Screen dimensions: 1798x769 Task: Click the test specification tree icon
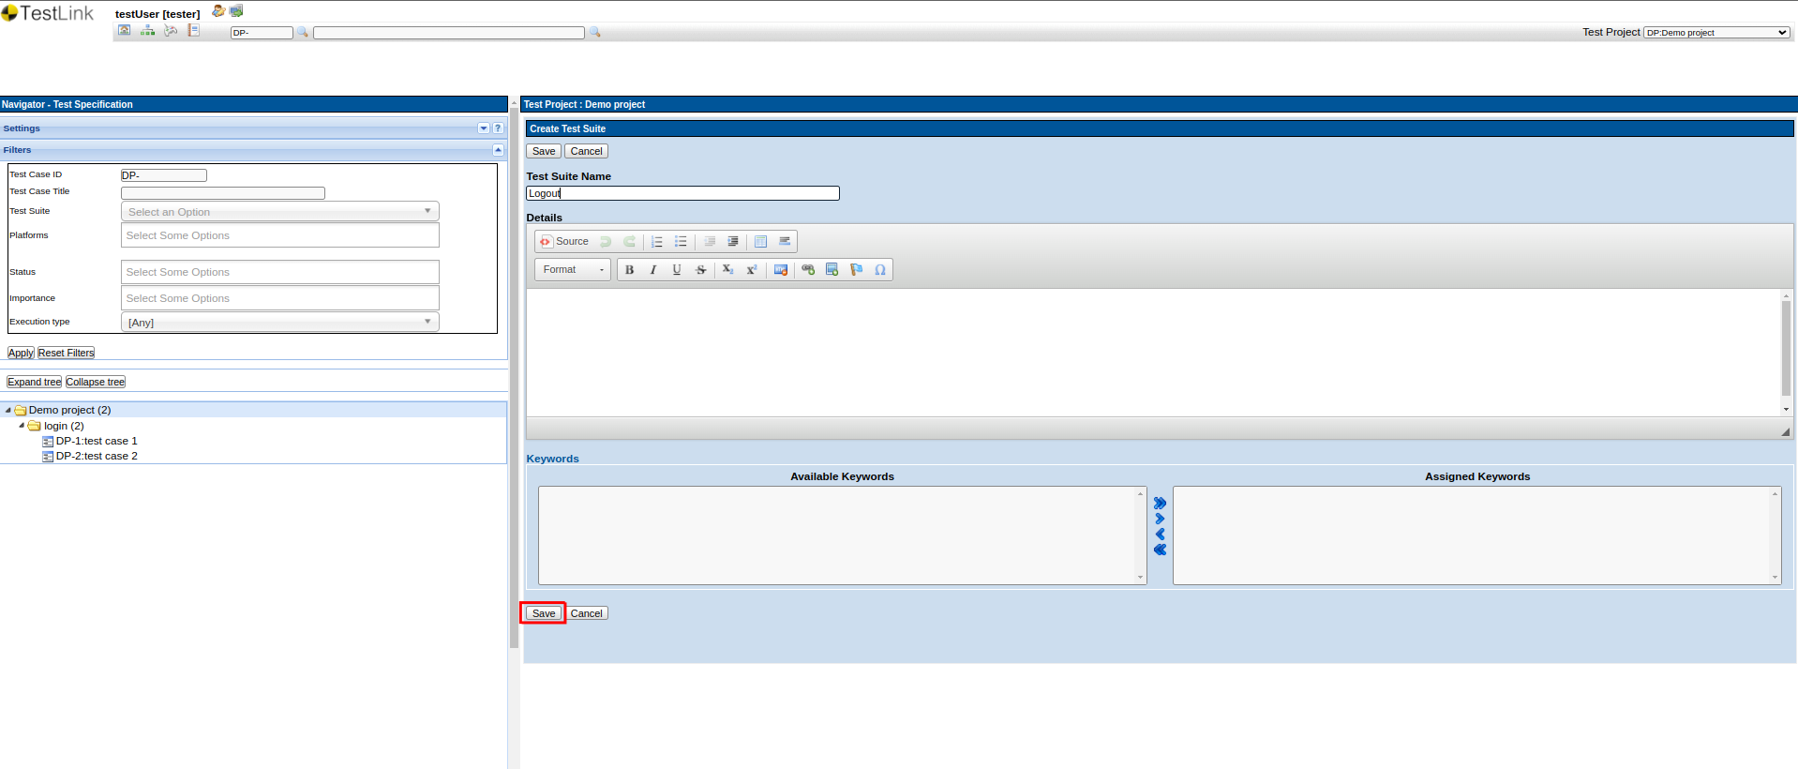click(x=147, y=31)
